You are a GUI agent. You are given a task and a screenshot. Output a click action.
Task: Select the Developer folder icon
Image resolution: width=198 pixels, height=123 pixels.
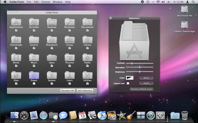pyautogui.click(x=70, y=22)
